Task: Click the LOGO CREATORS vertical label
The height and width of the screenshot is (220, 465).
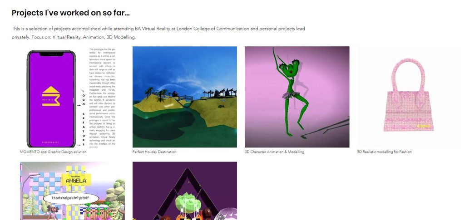Action: tap(84, 118)
